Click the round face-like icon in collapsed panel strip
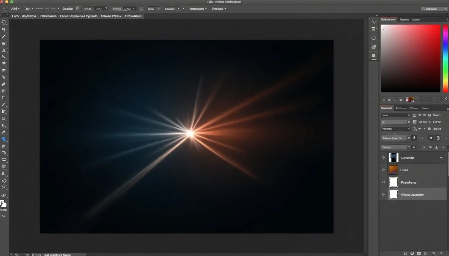449x256 pixels. click(373, 38)
